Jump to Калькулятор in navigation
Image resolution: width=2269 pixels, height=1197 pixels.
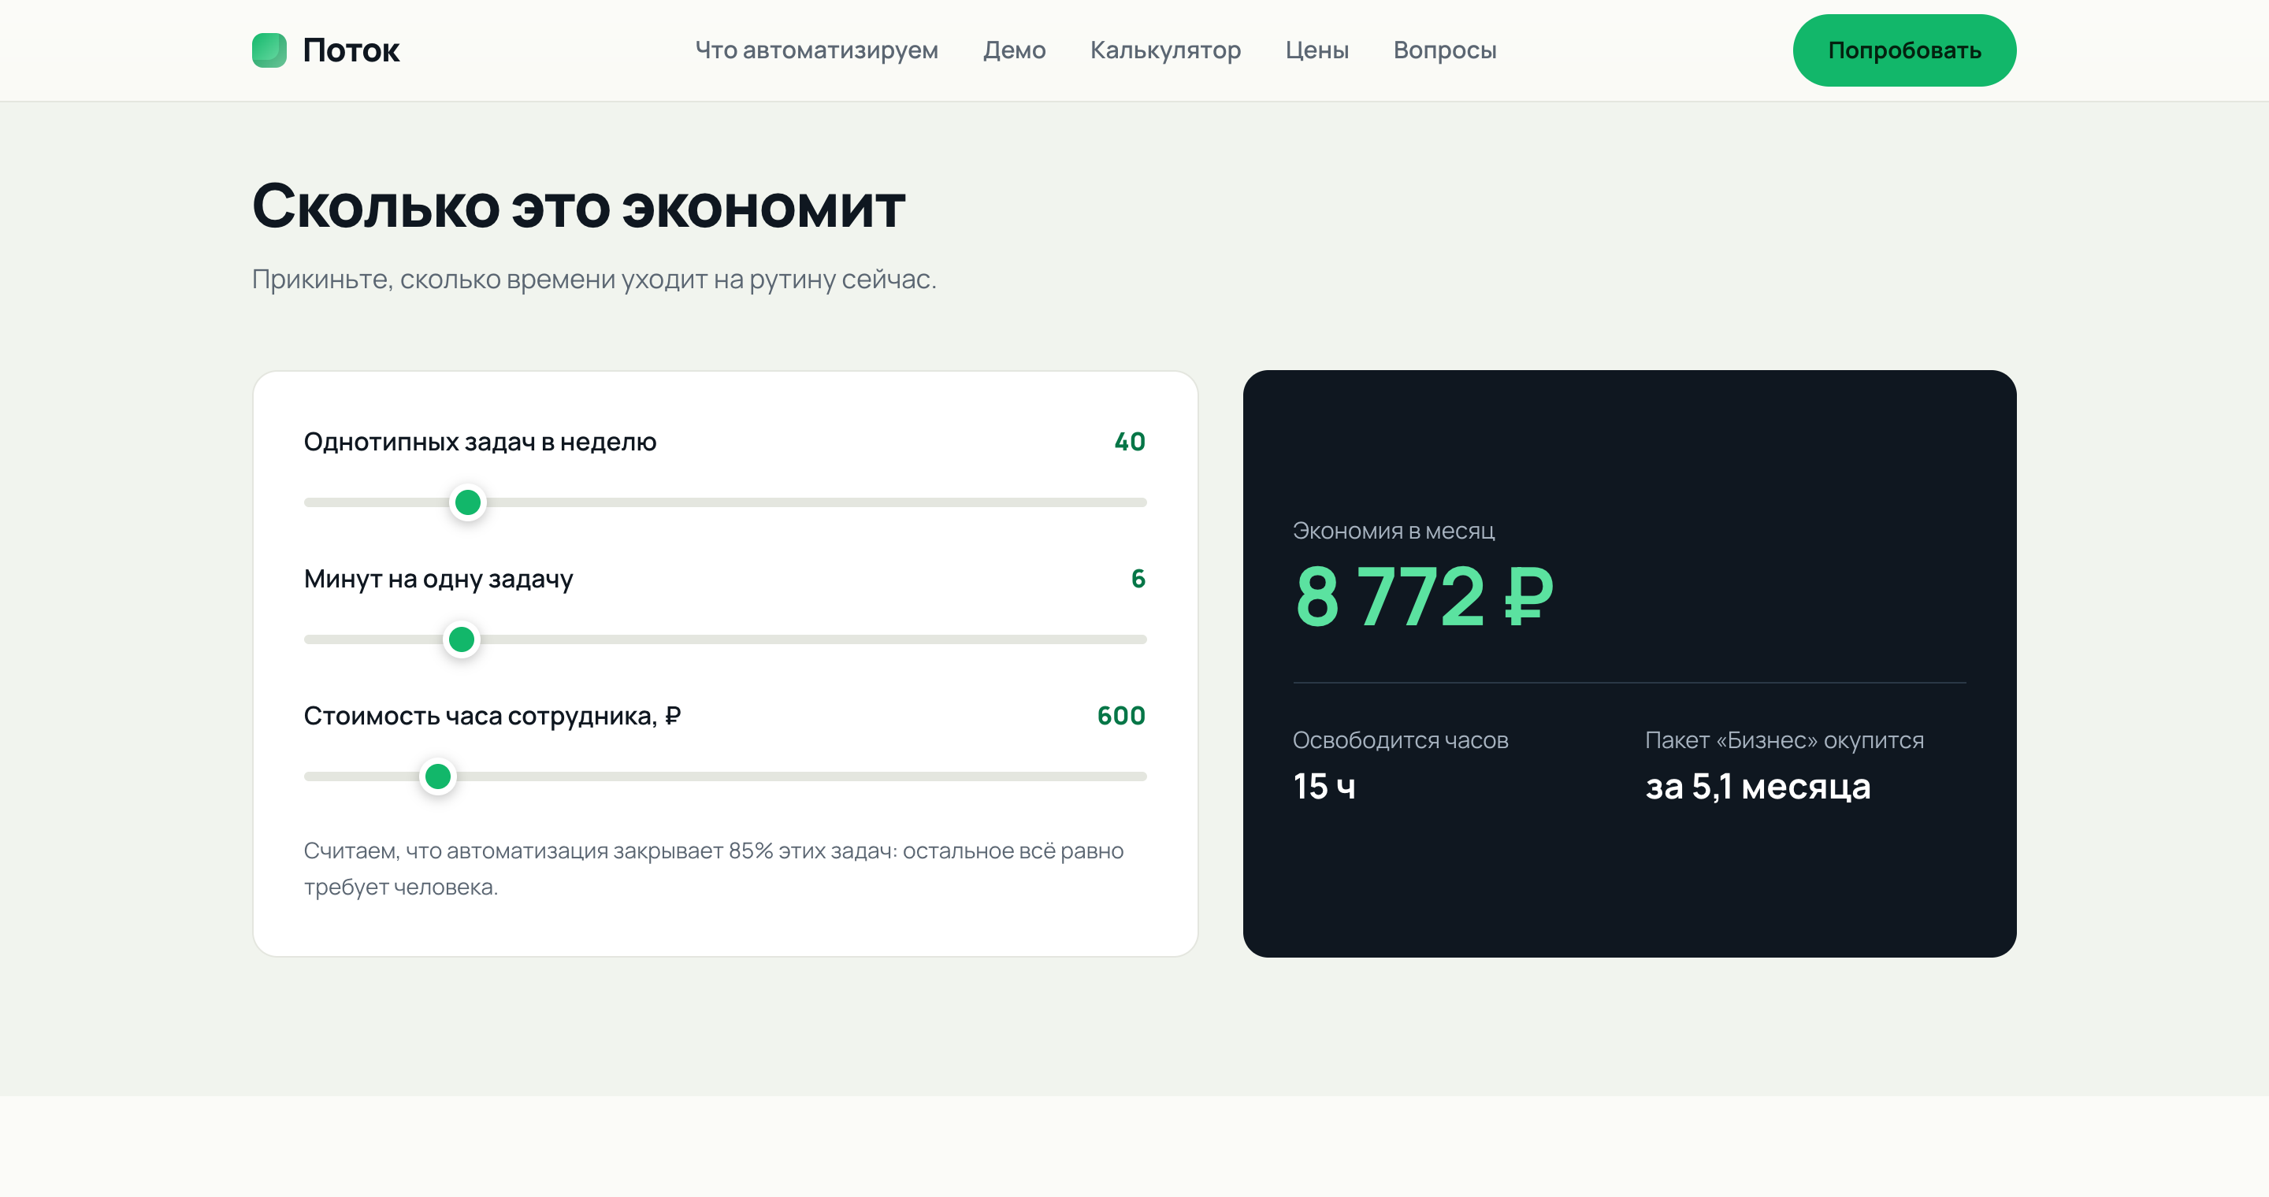tap(1165, 50)
